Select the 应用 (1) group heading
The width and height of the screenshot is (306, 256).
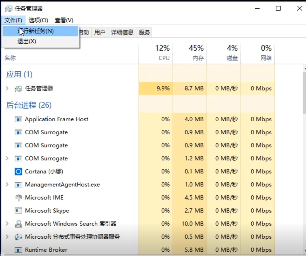pos(19,74)
